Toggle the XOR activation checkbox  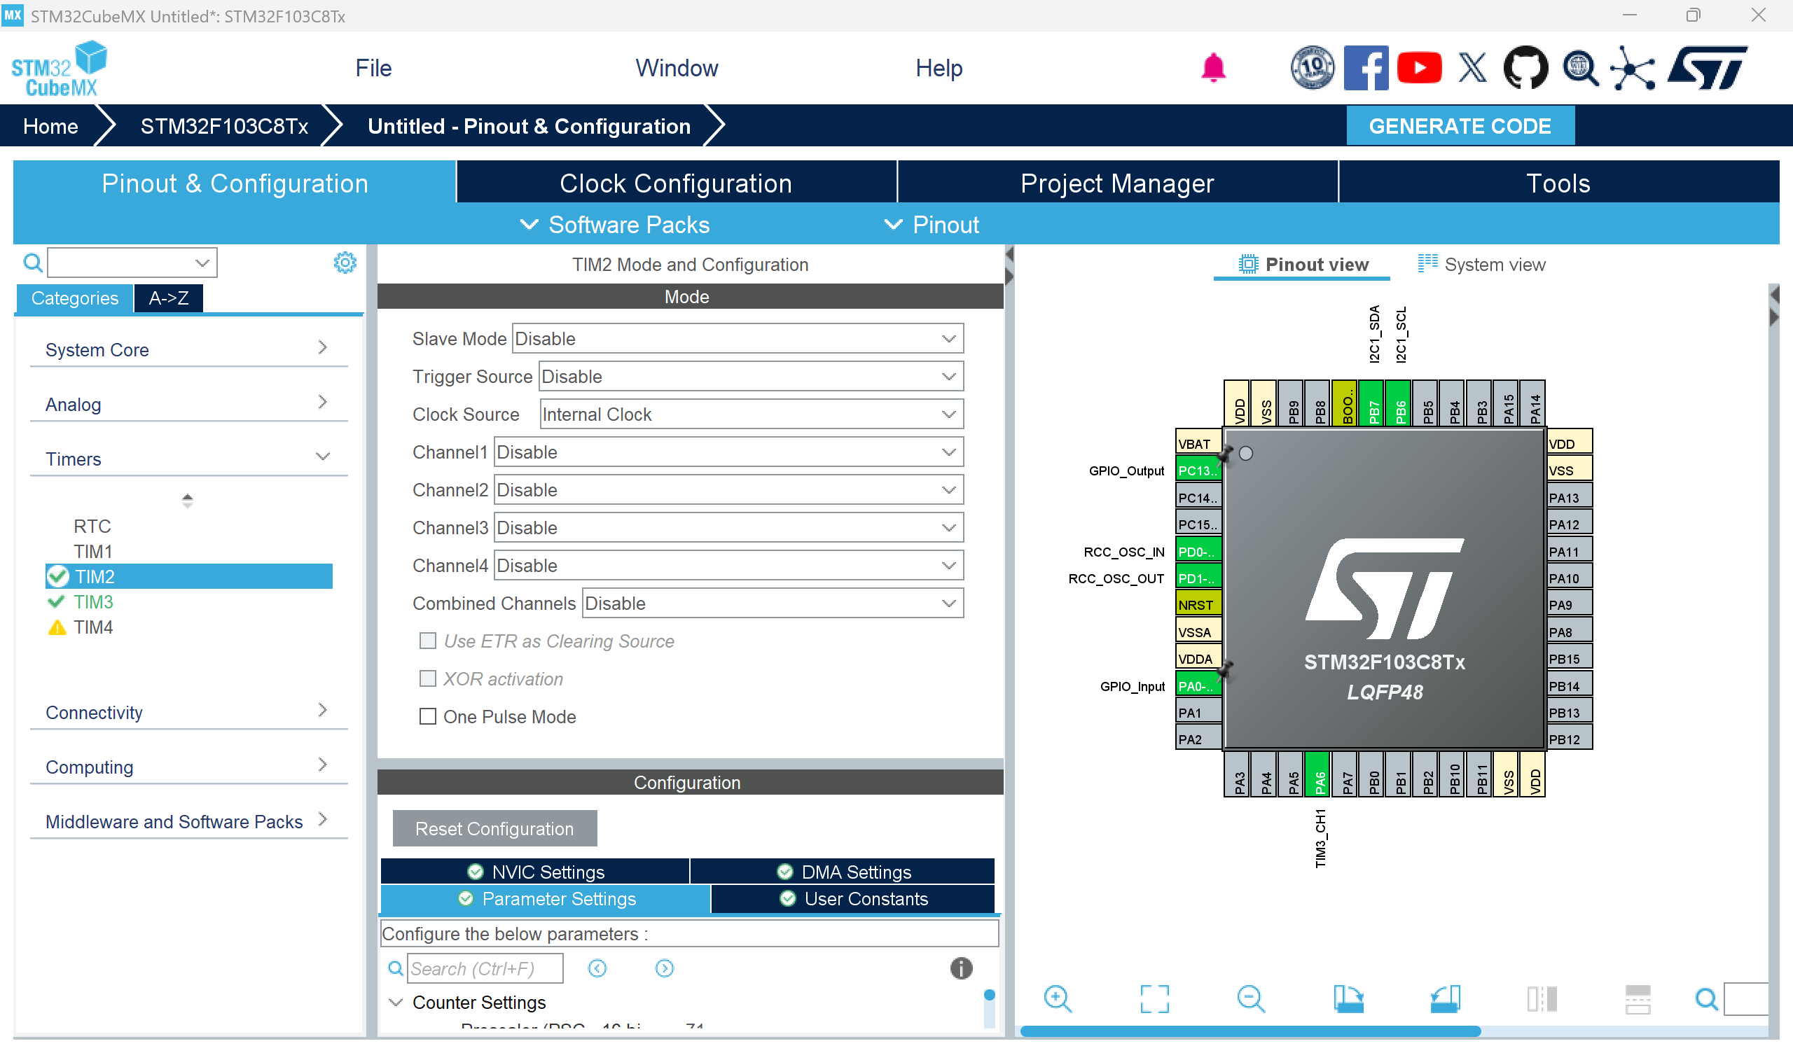click(x=428, y=678)
